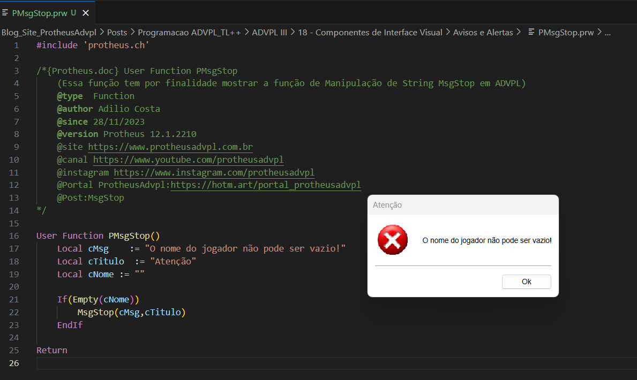This screenshot has height=380, width=637.
Task: Open the Avisos e Alertas breadcrumb
Action: (483, 33)
